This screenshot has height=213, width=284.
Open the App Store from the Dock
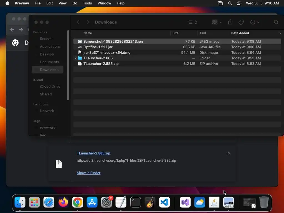tap(92, 202)
